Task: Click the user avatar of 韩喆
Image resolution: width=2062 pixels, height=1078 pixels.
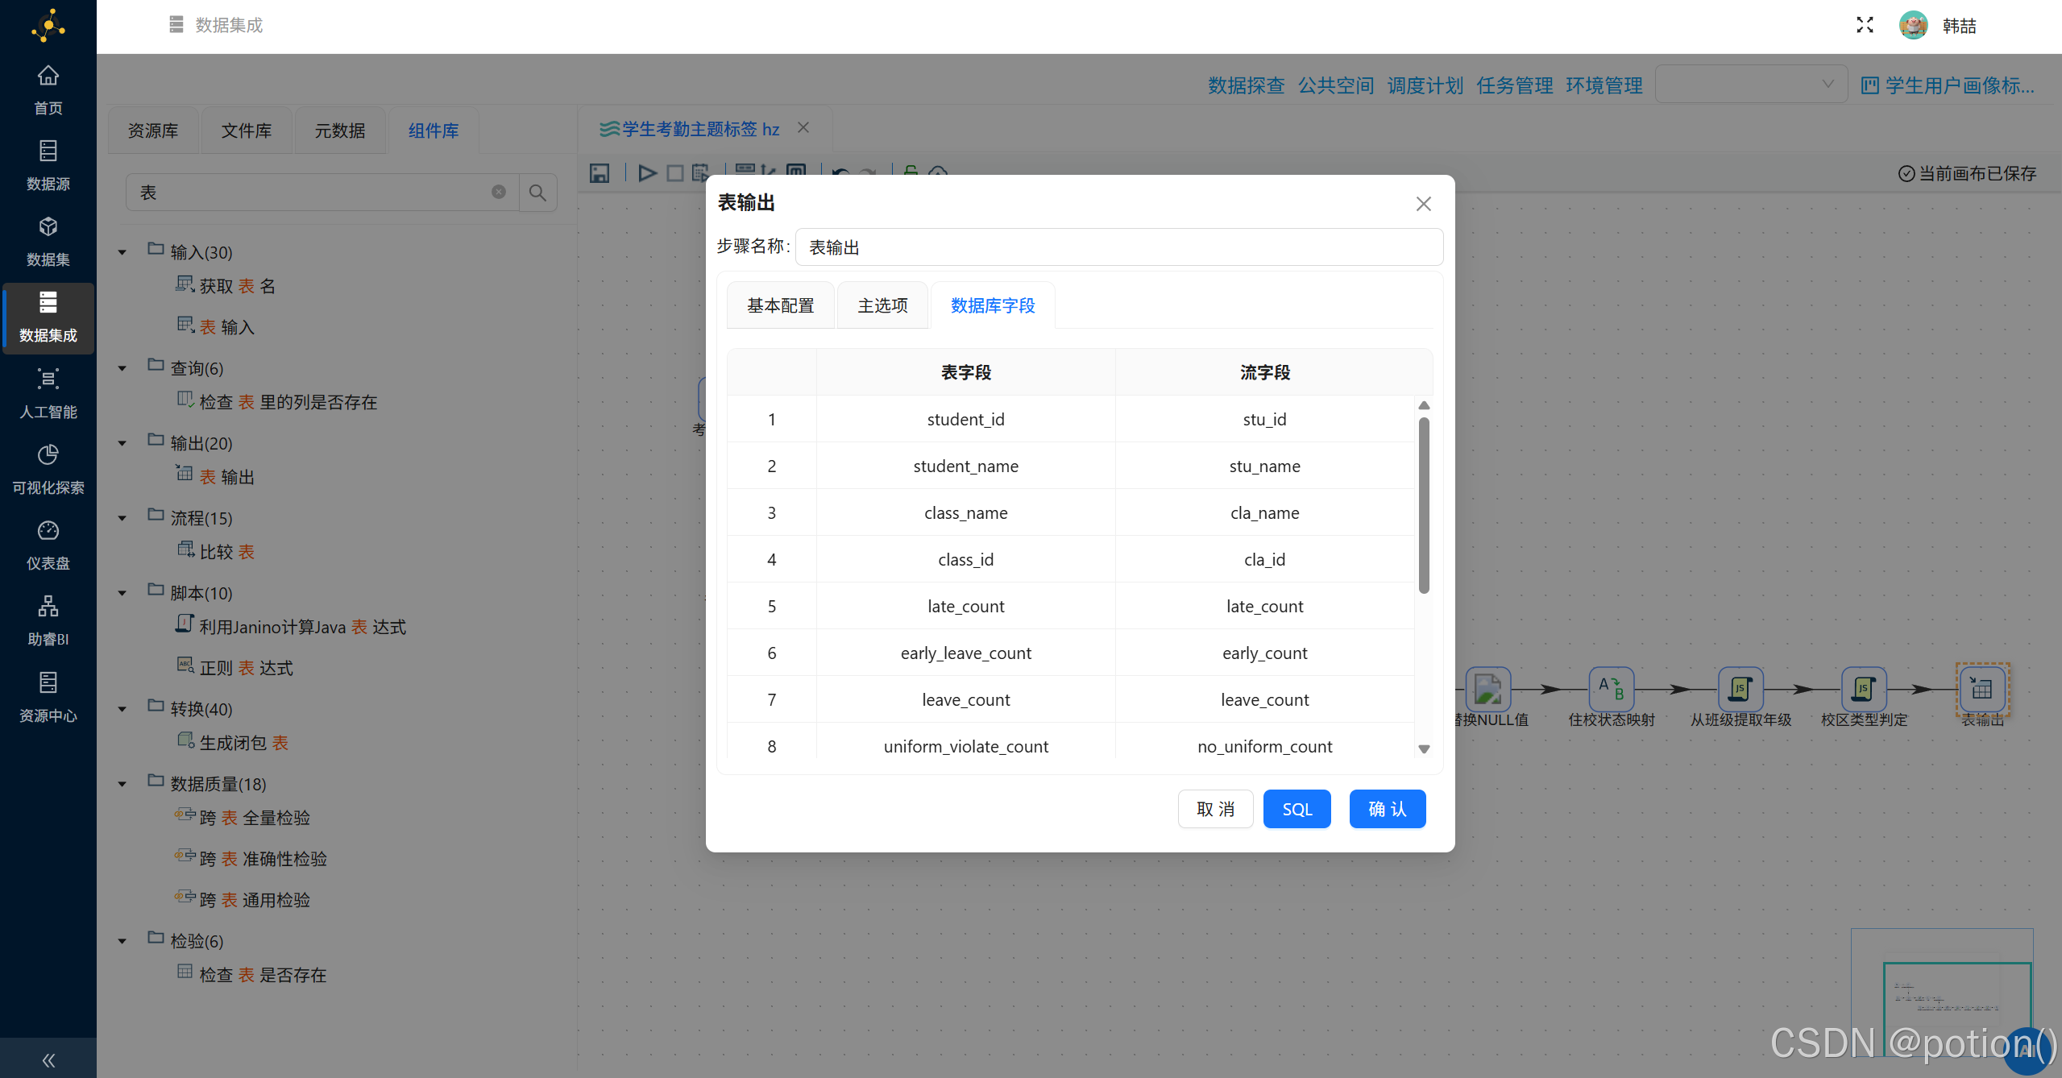Action: [1913, 25]
